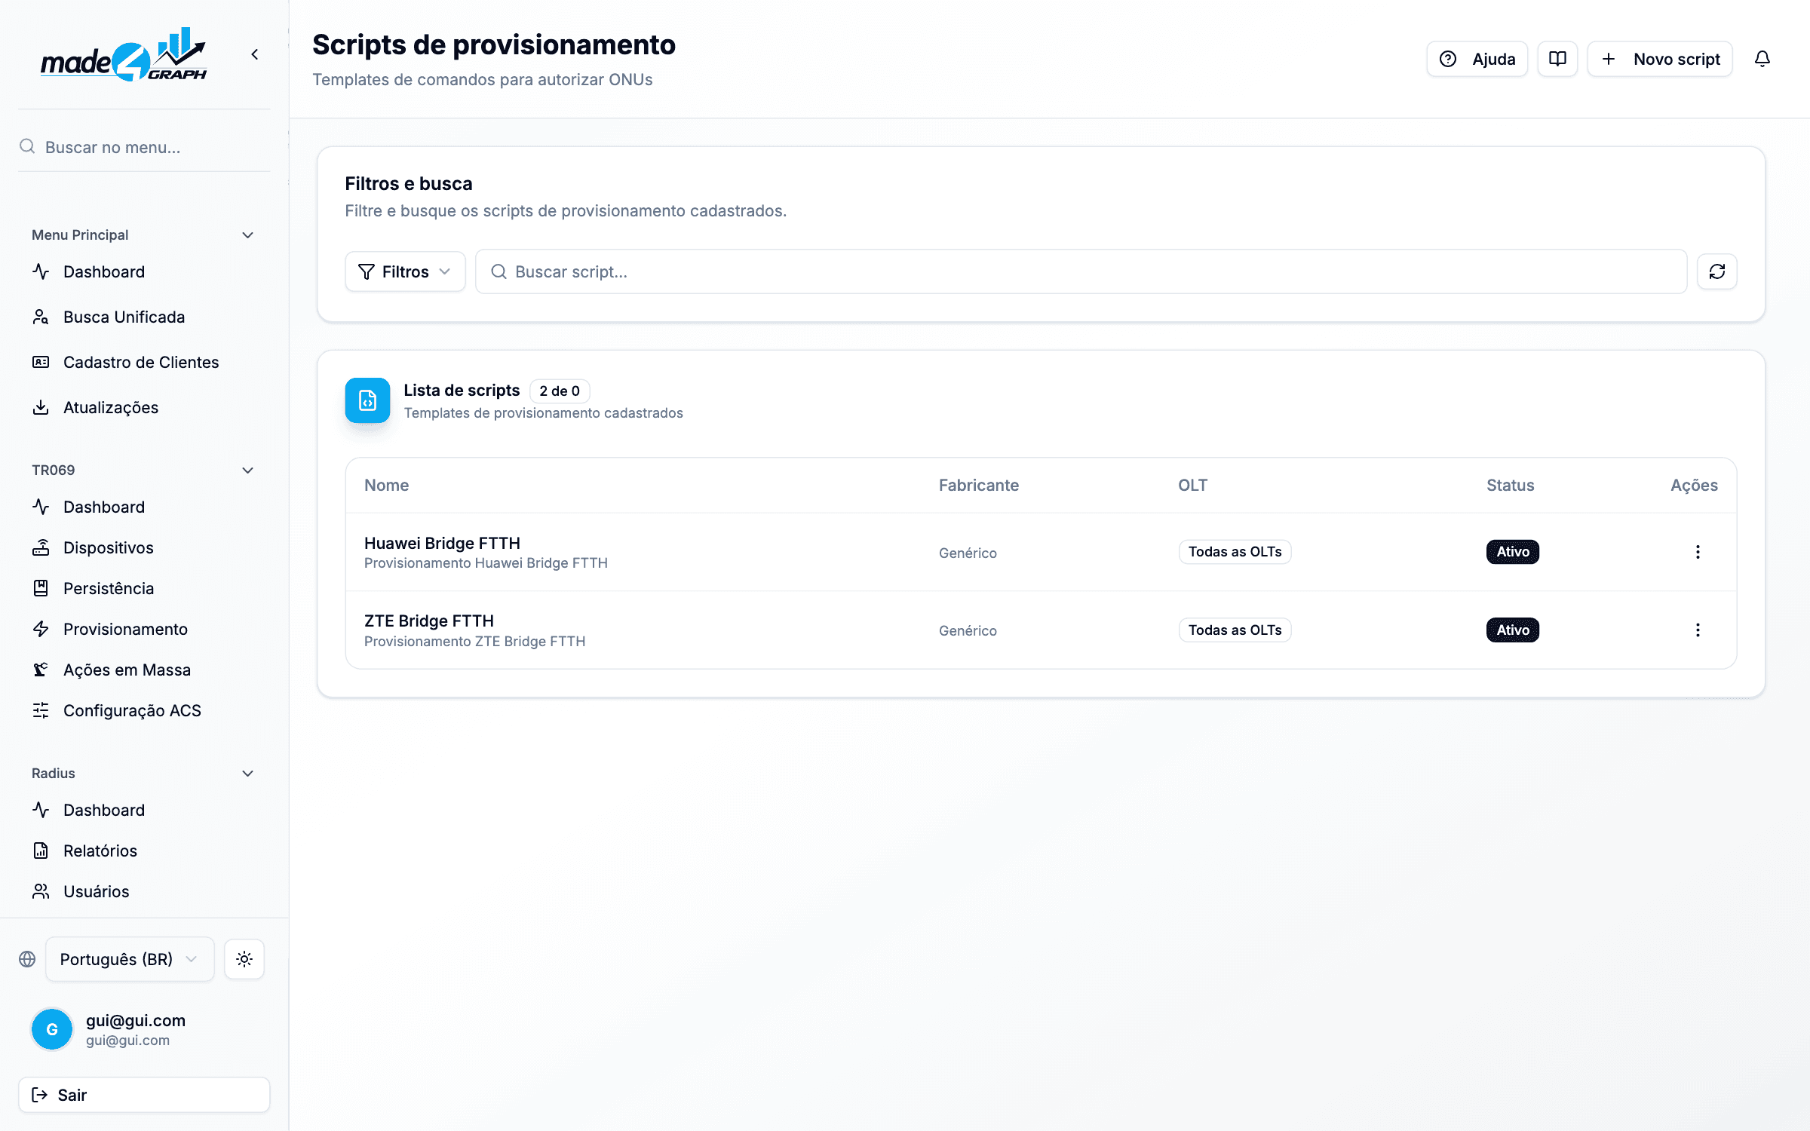This screenshot has width=1810, height=1131.
Task: Open the TR069 Dashboard
Action: point(143,507)
